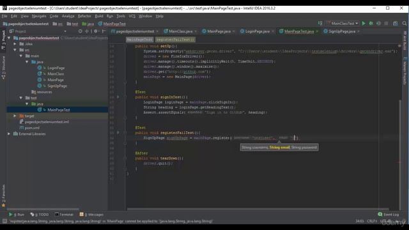Click registerFailTest() editor breadcrumb chip
Image resolution: width=409 pixels, height=230 pixels.
(175, 40)
